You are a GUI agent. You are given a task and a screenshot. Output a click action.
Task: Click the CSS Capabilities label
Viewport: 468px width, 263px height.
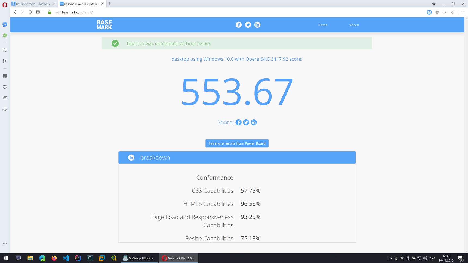click(213, 191)
